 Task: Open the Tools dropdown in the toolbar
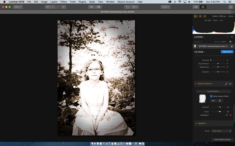[165, 7]
